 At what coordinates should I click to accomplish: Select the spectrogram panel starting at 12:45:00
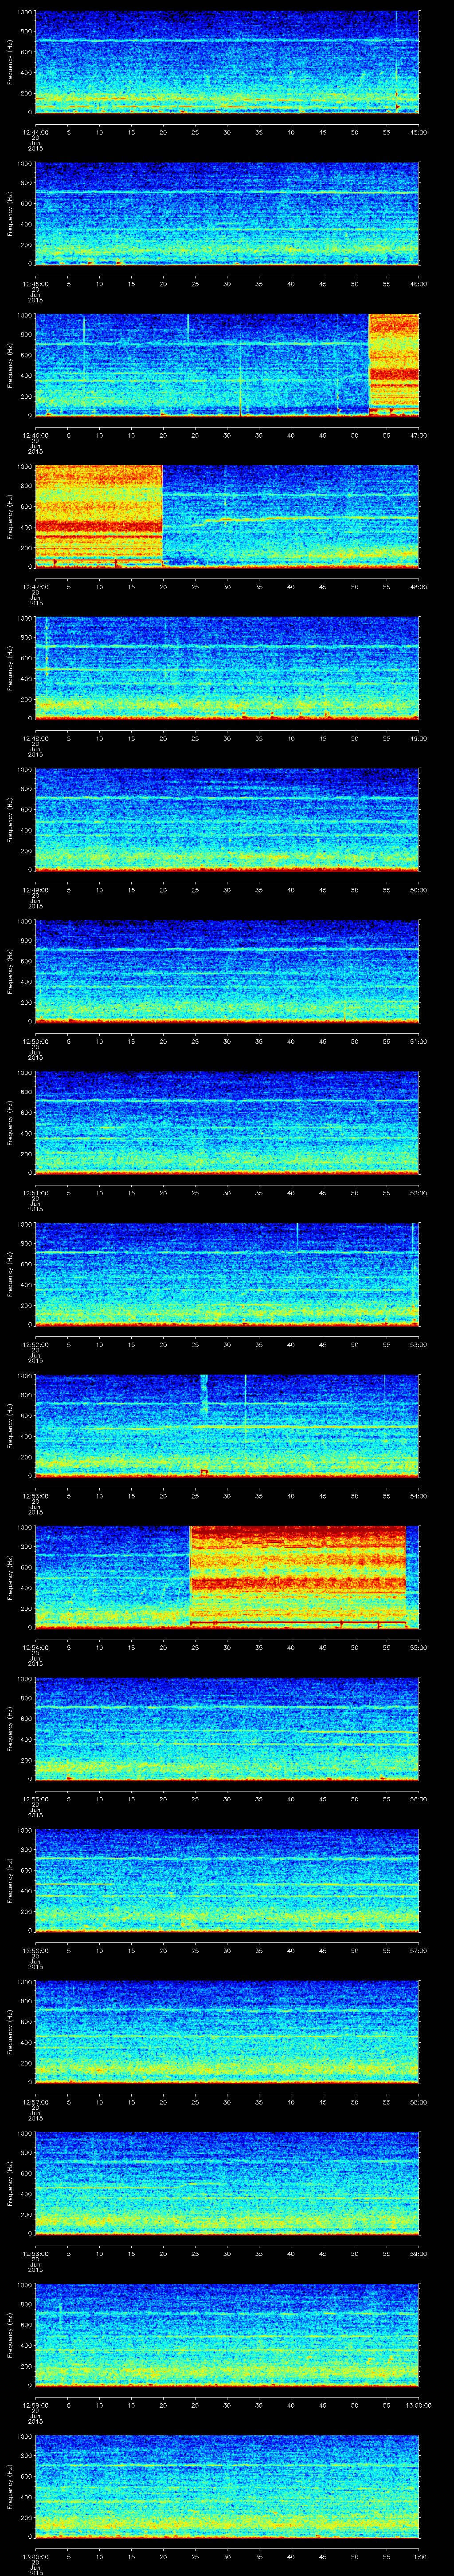pyautogui.click(x=227, y=213)
